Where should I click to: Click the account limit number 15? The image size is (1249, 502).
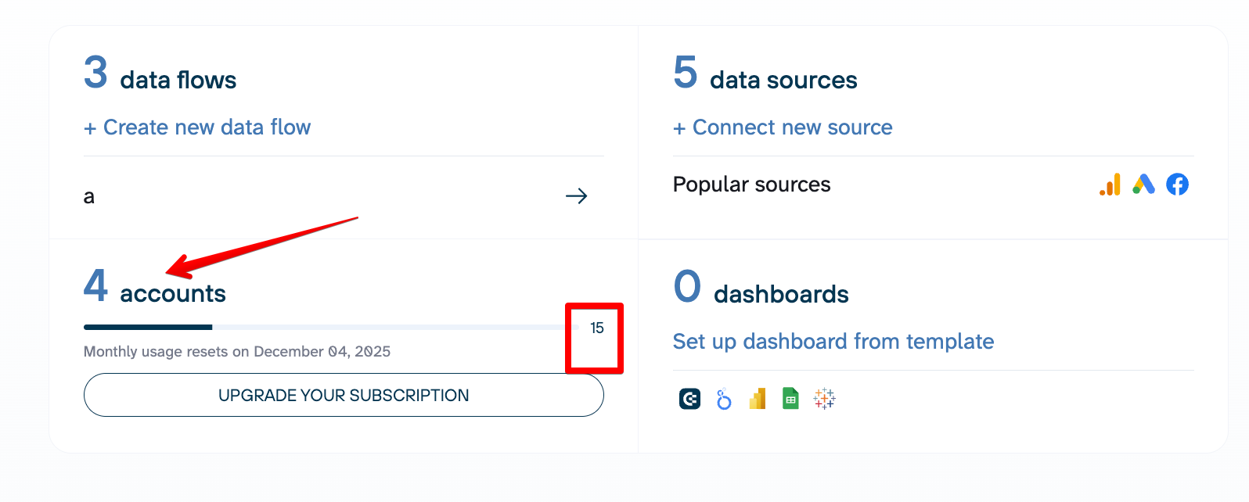click(x=597, y=328)
